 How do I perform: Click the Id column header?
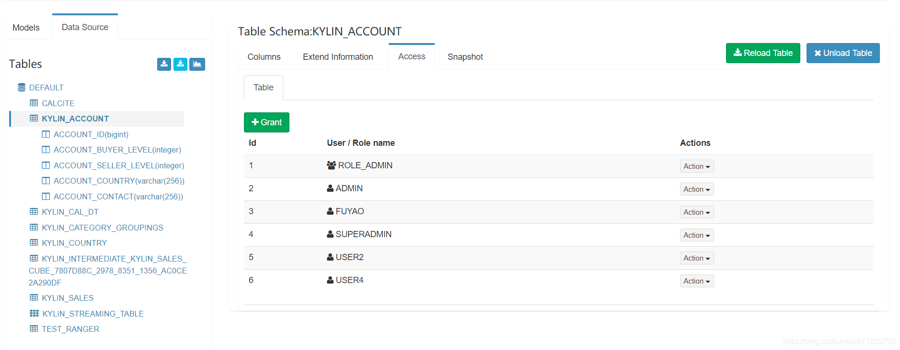[253, 143]
